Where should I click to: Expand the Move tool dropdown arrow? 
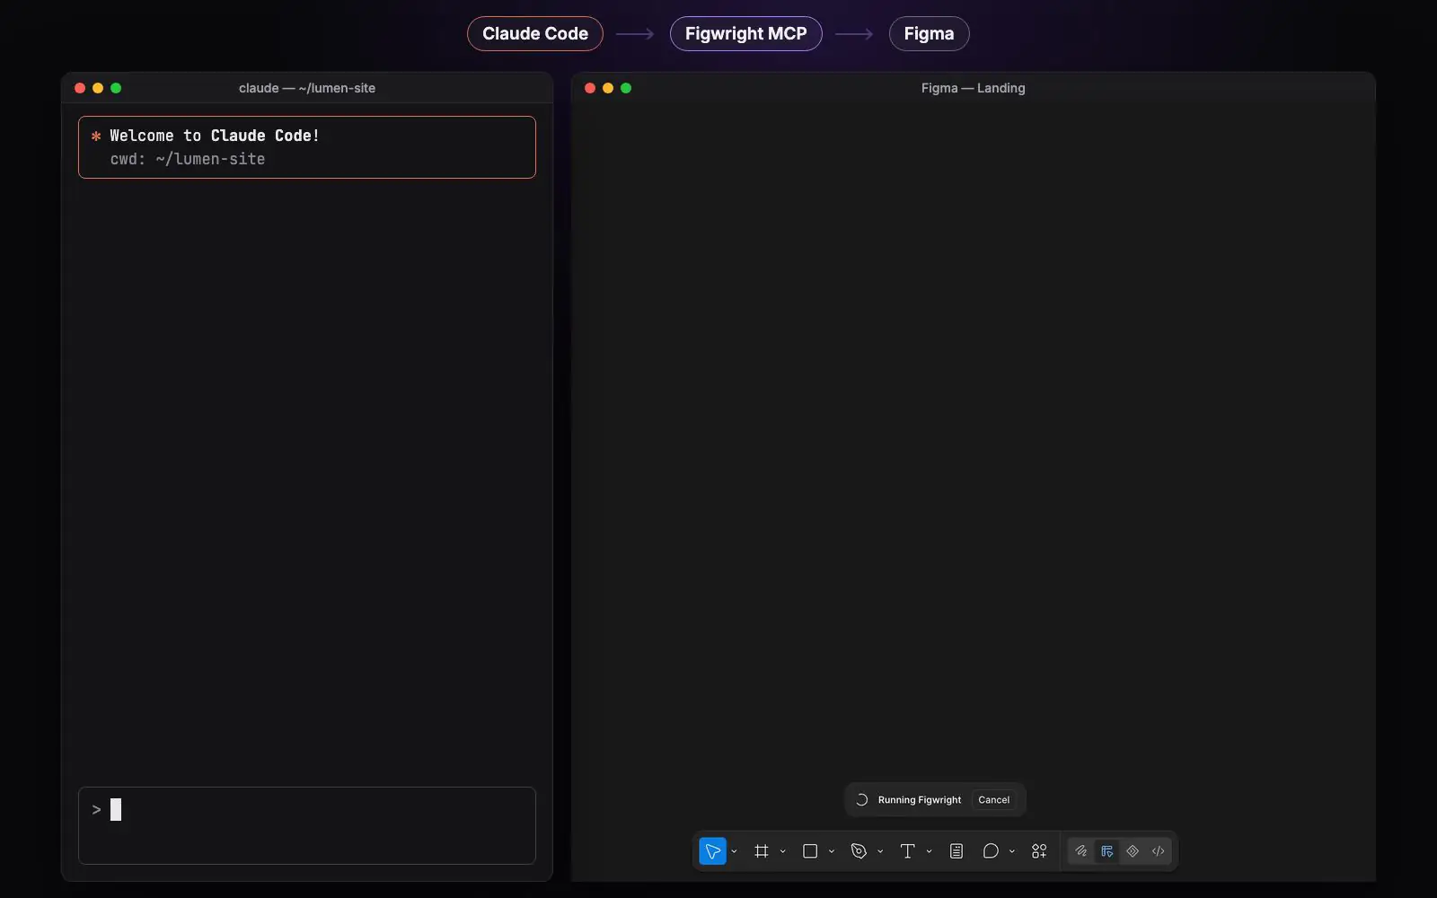tap(735, 851)
